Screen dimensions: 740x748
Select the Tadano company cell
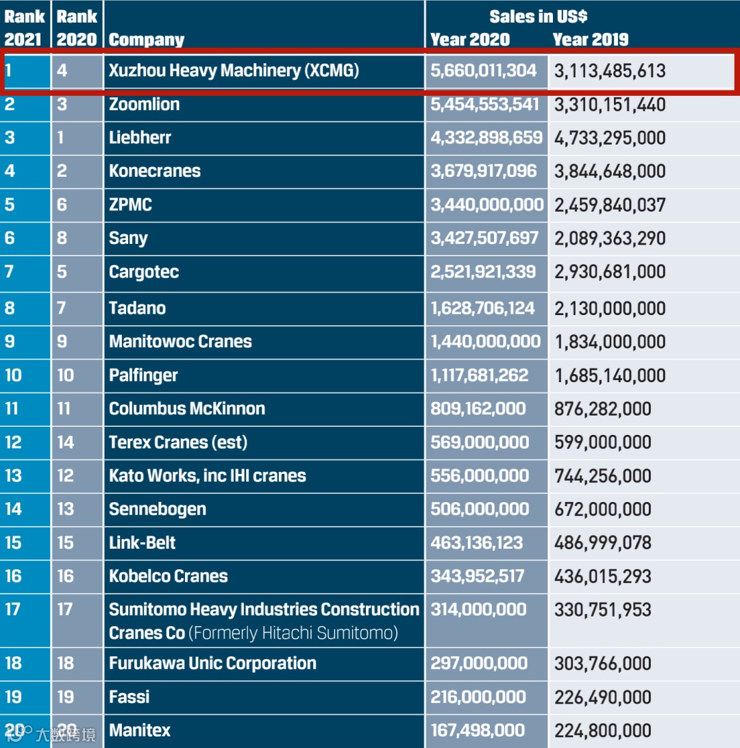coord(264,309)
